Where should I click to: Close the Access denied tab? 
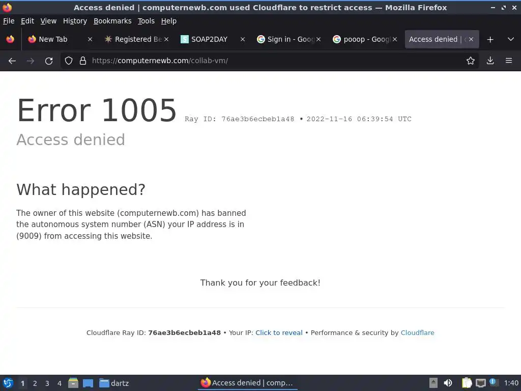tap(471, 39)
